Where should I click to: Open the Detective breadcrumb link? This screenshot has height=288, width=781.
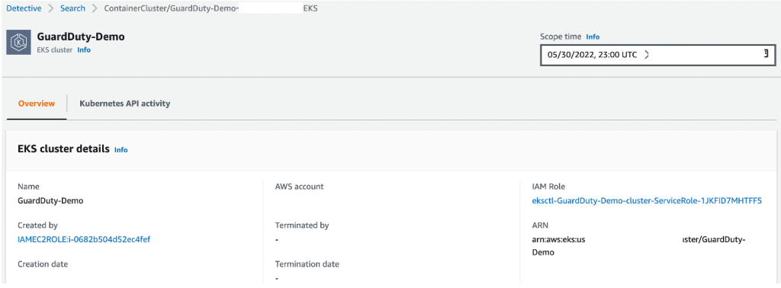[x=24, y=8]
